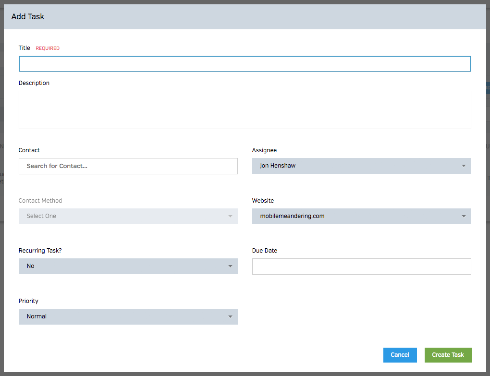Open the Assignee dropdown showing Jon Henshaw
The height and width of the screenshot is (376, 490).
(x=361, y=166)
